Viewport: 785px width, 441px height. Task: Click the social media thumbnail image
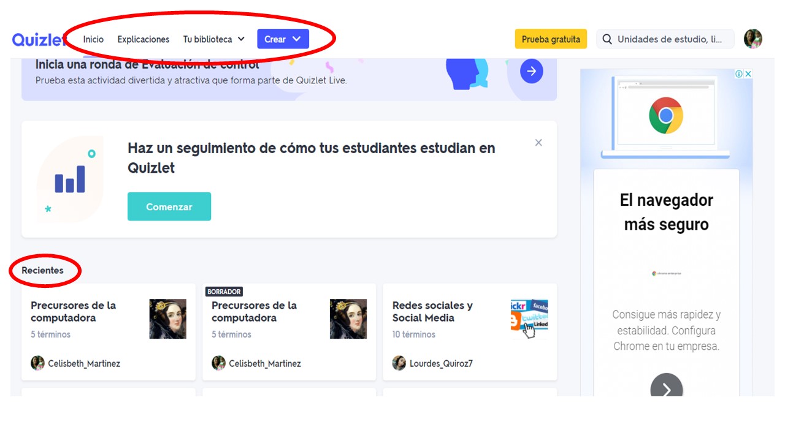coord(529,318)
